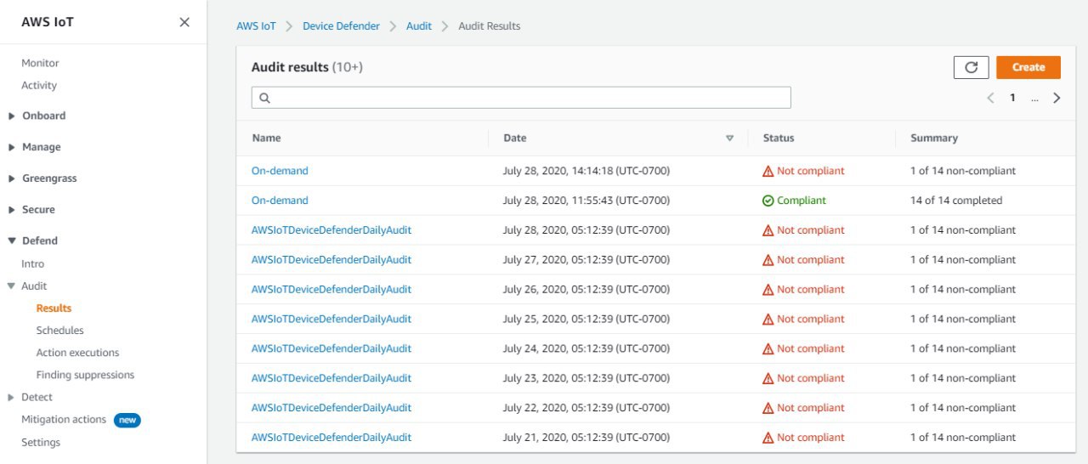Collapse the Defend section
Screen dimensions: 1088x464
[12, 241]
